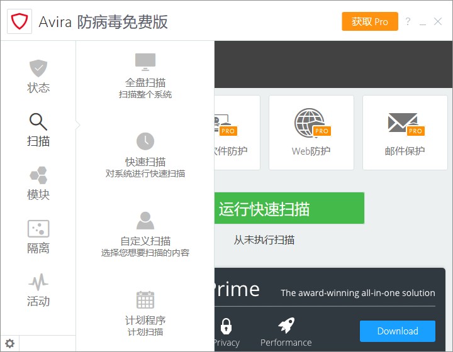The height and width of the screenshot is (352, 453).
Task: Click the Web防护 card label
Action: tap(311, 151)
